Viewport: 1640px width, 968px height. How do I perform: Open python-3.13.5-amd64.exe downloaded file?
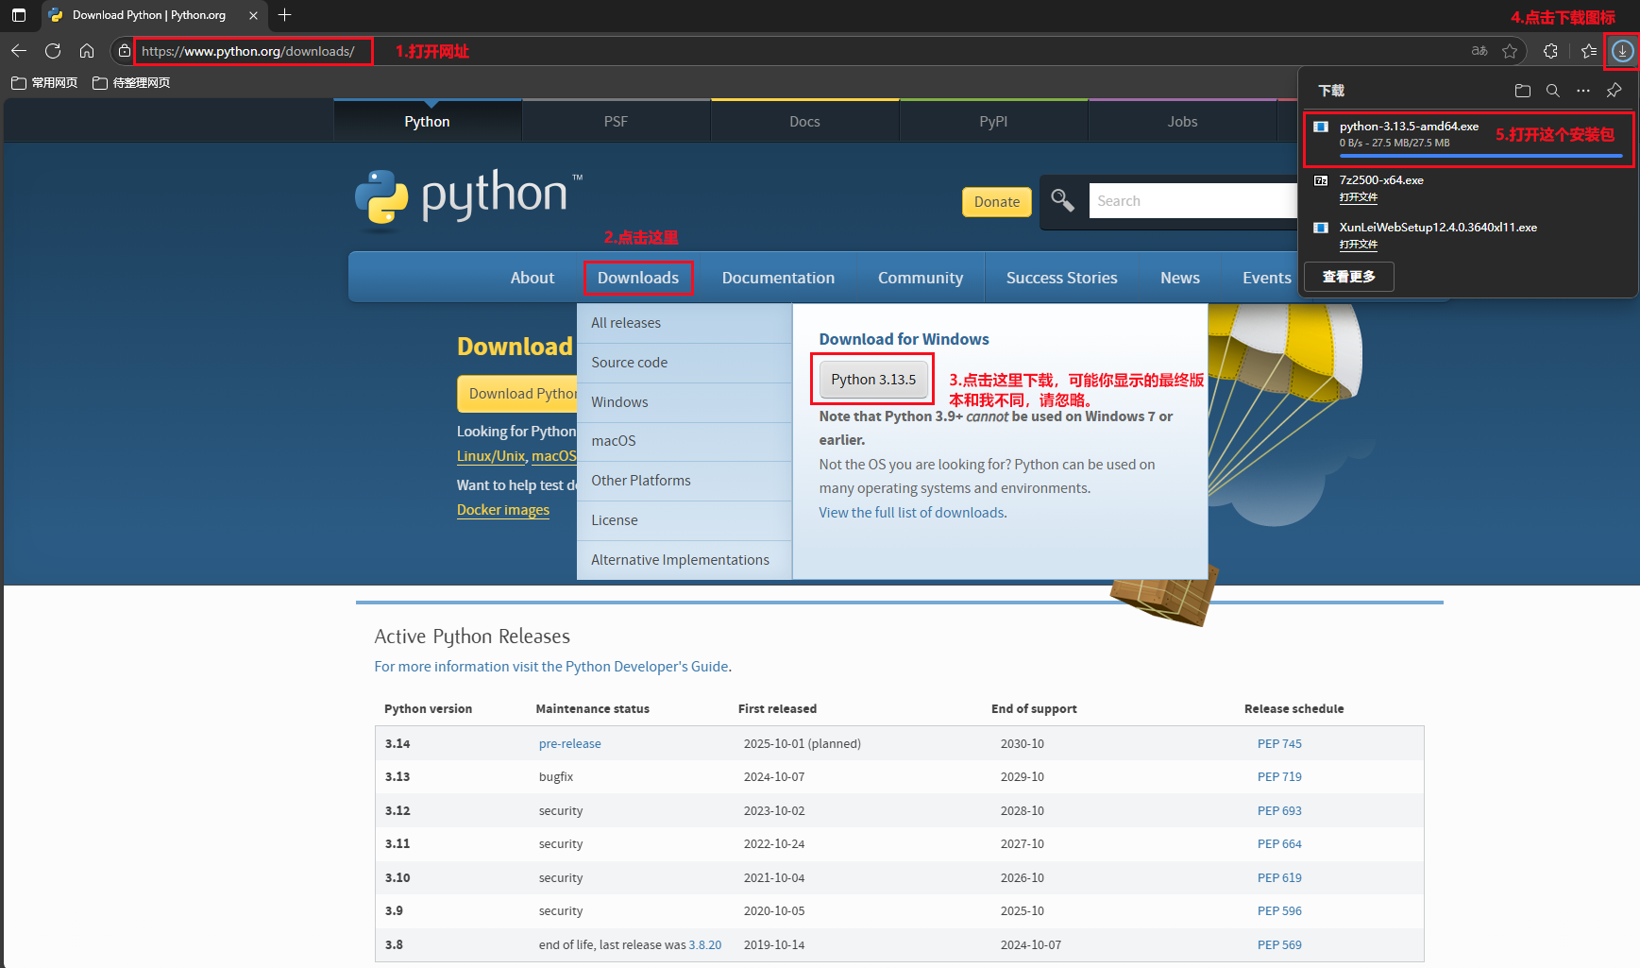[1408, 127]
